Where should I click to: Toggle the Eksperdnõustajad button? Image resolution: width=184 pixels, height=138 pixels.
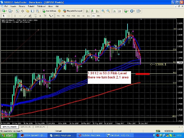(72, 11)
